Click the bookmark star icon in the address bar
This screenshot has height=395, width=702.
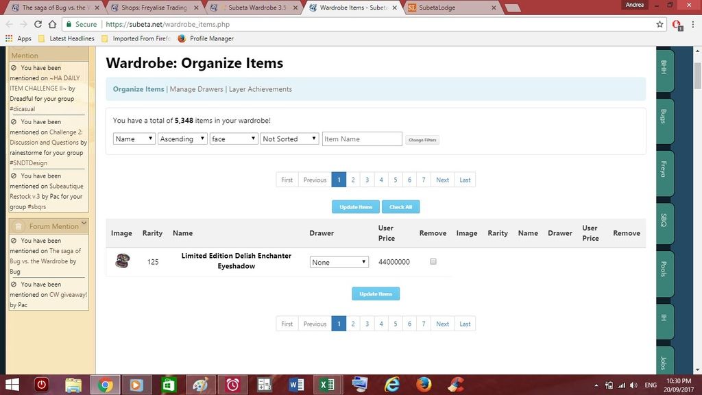click(x=659, y=24)
